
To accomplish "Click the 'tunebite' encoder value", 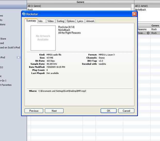I will 102,64.
